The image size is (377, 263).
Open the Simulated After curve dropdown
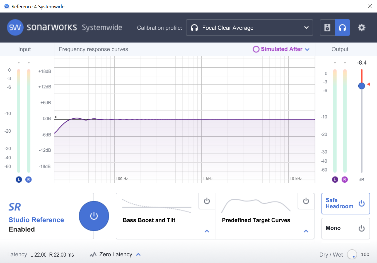click(307, 49)
